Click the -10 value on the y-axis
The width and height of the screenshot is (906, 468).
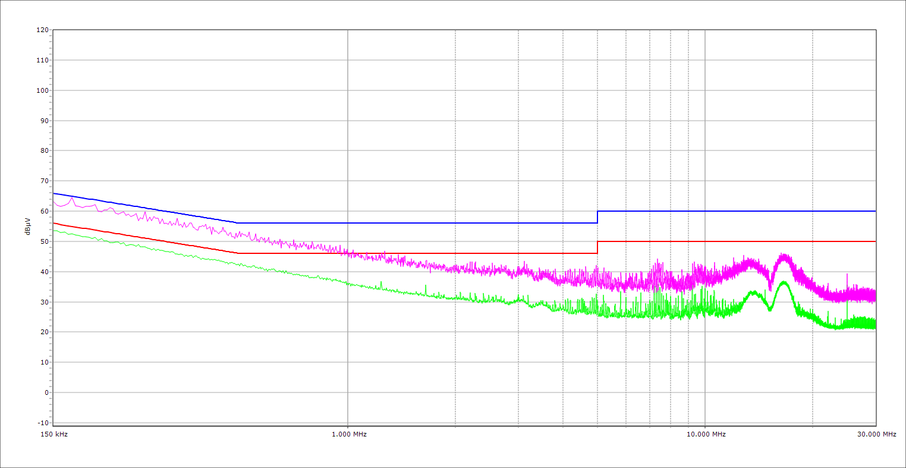tap(42, 423)
